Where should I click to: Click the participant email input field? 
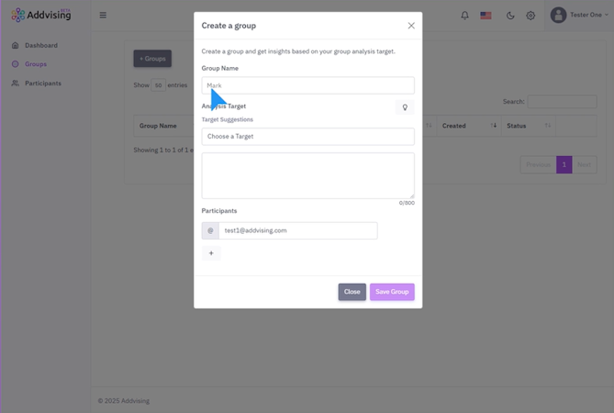click(297, 230)
